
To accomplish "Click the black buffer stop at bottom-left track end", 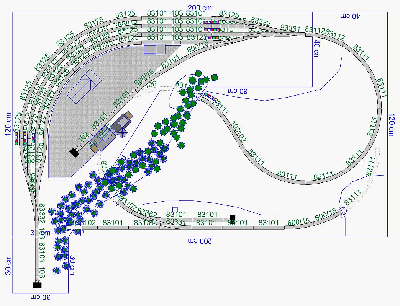I will (37, 285).
